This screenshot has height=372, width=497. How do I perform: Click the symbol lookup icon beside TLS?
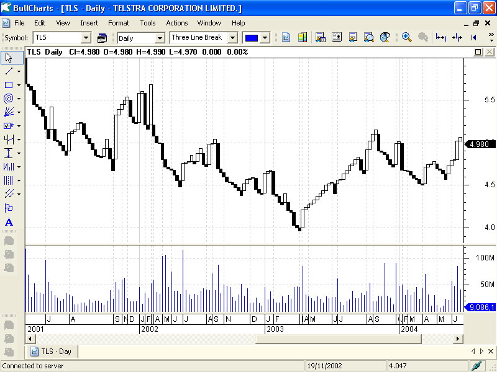(x=102, y=38)
